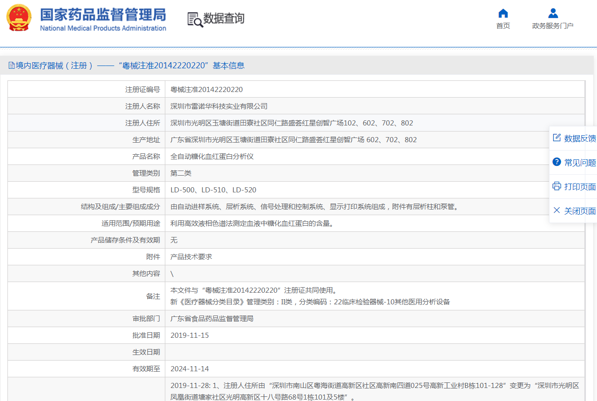Click the 国家药品监督管理局 title text
597x401 pixels.
103,14
